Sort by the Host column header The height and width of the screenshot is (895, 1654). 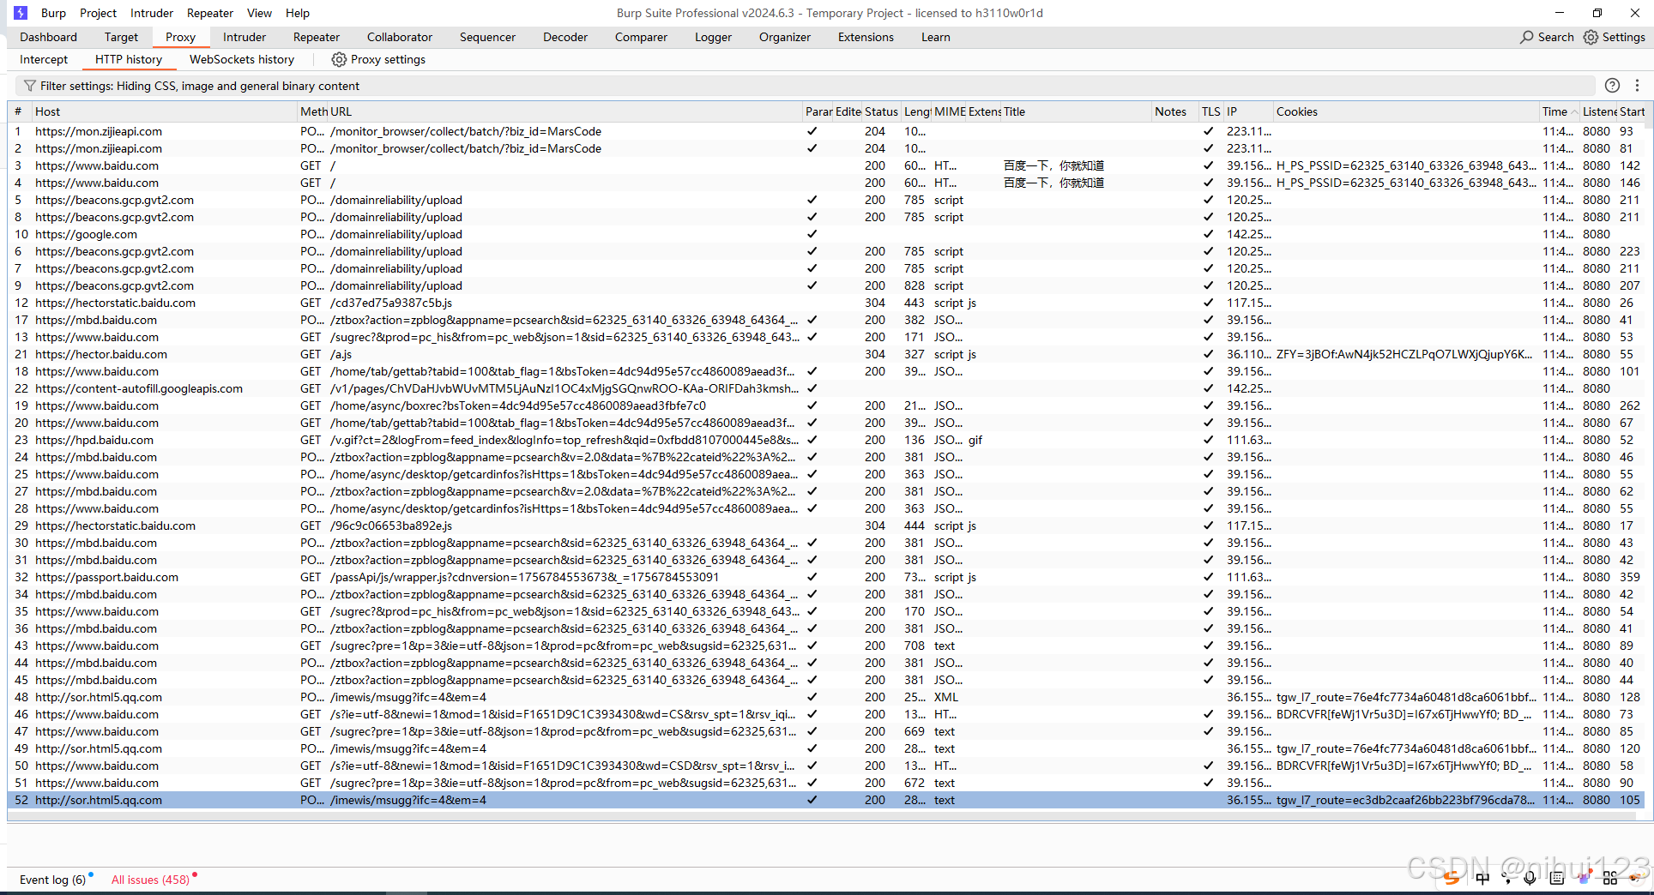pos(163,111)
